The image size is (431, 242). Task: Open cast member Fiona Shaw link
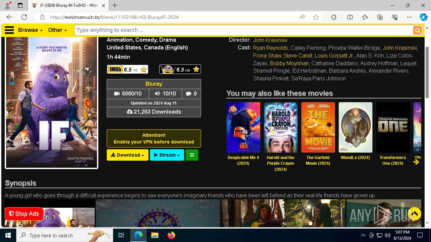point(267,55)
